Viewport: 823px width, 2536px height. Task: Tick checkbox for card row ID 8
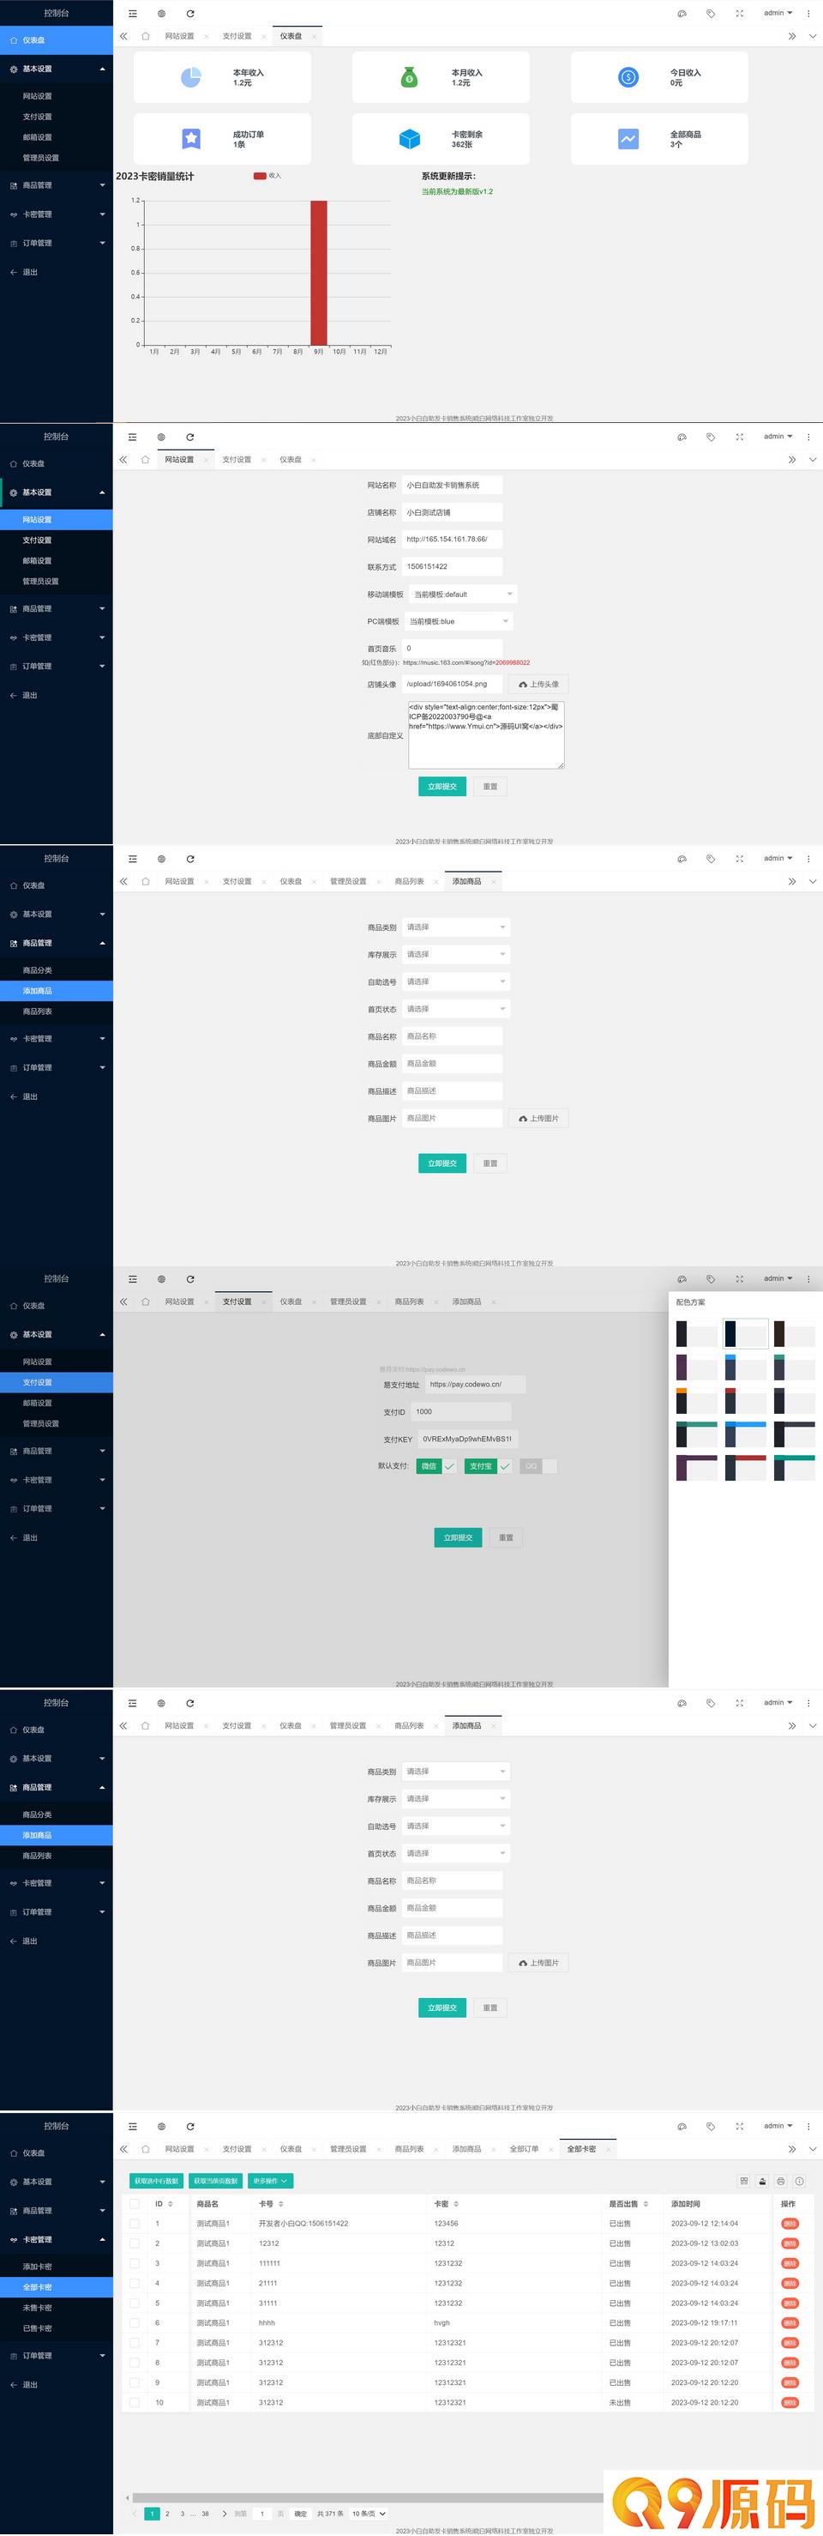(x=134, y=2363)
